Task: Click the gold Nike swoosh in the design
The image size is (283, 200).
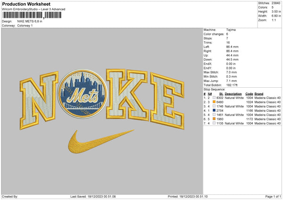Action: coord(101,142)
